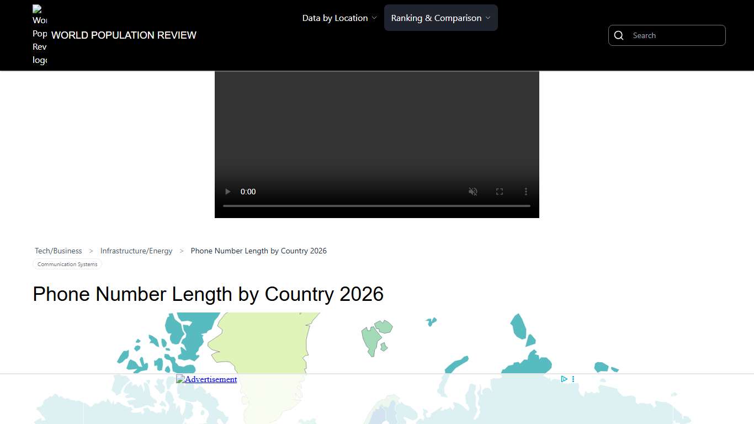Click the Communication Systems tag
The image size is (754, 424).
pyautogui.click(x=67, y=264)
